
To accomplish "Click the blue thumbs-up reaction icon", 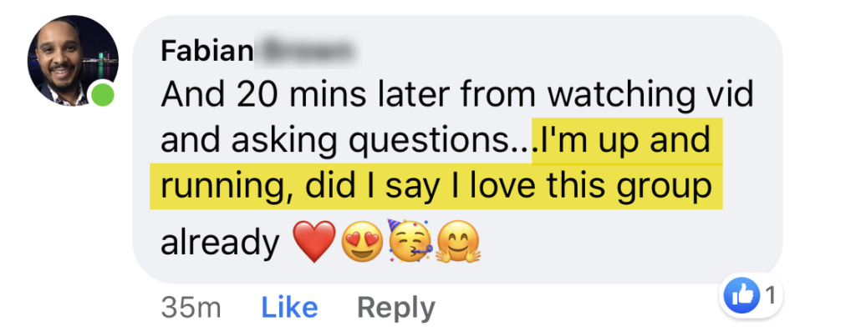I will tap(741, 296).
